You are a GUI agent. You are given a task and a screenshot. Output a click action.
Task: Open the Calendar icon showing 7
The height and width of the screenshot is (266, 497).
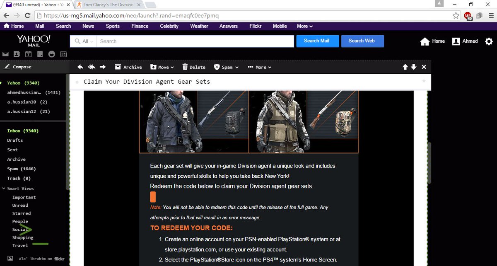[29, 54]
